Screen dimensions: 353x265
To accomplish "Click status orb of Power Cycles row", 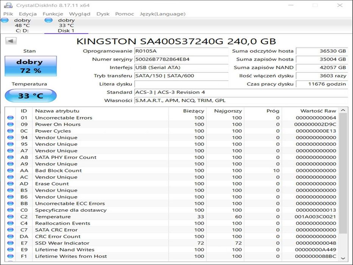I will (x=10, y=131).
